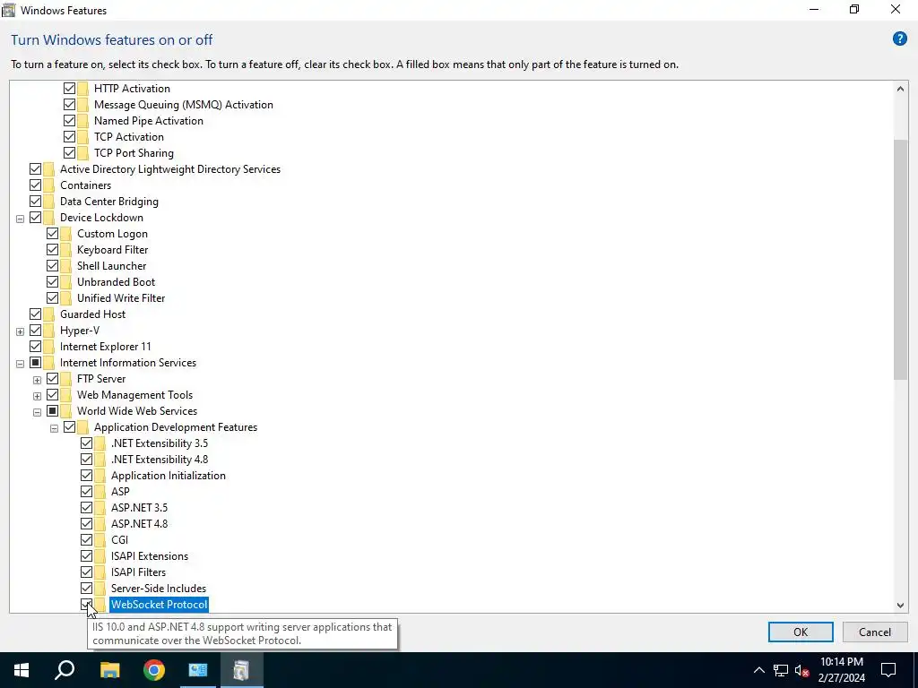Open the help question mark icon
This screenshot has height=688, width=918.
pos(899,39)
